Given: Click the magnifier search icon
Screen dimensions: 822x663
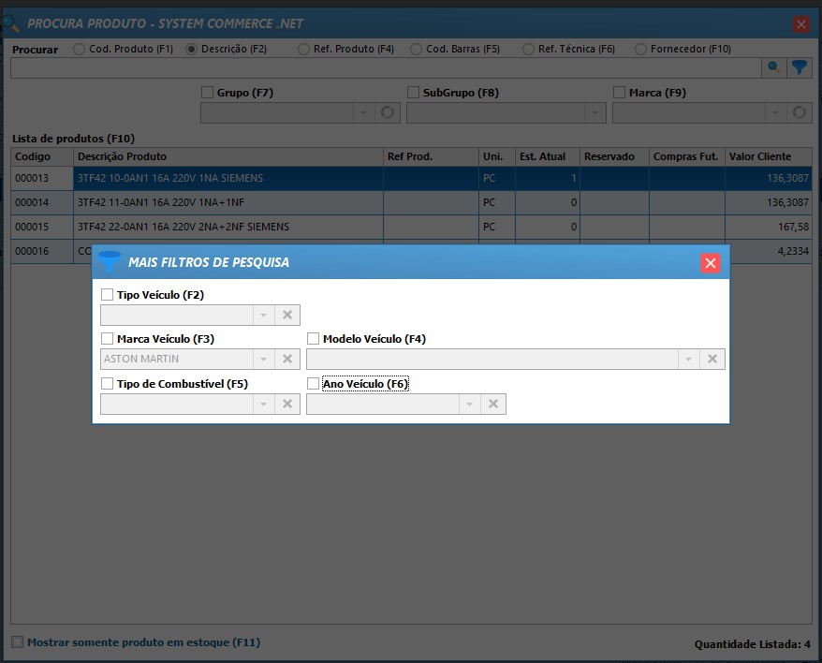Looking at the screenshot, I should pyautogui.click(x=774, y=67).
